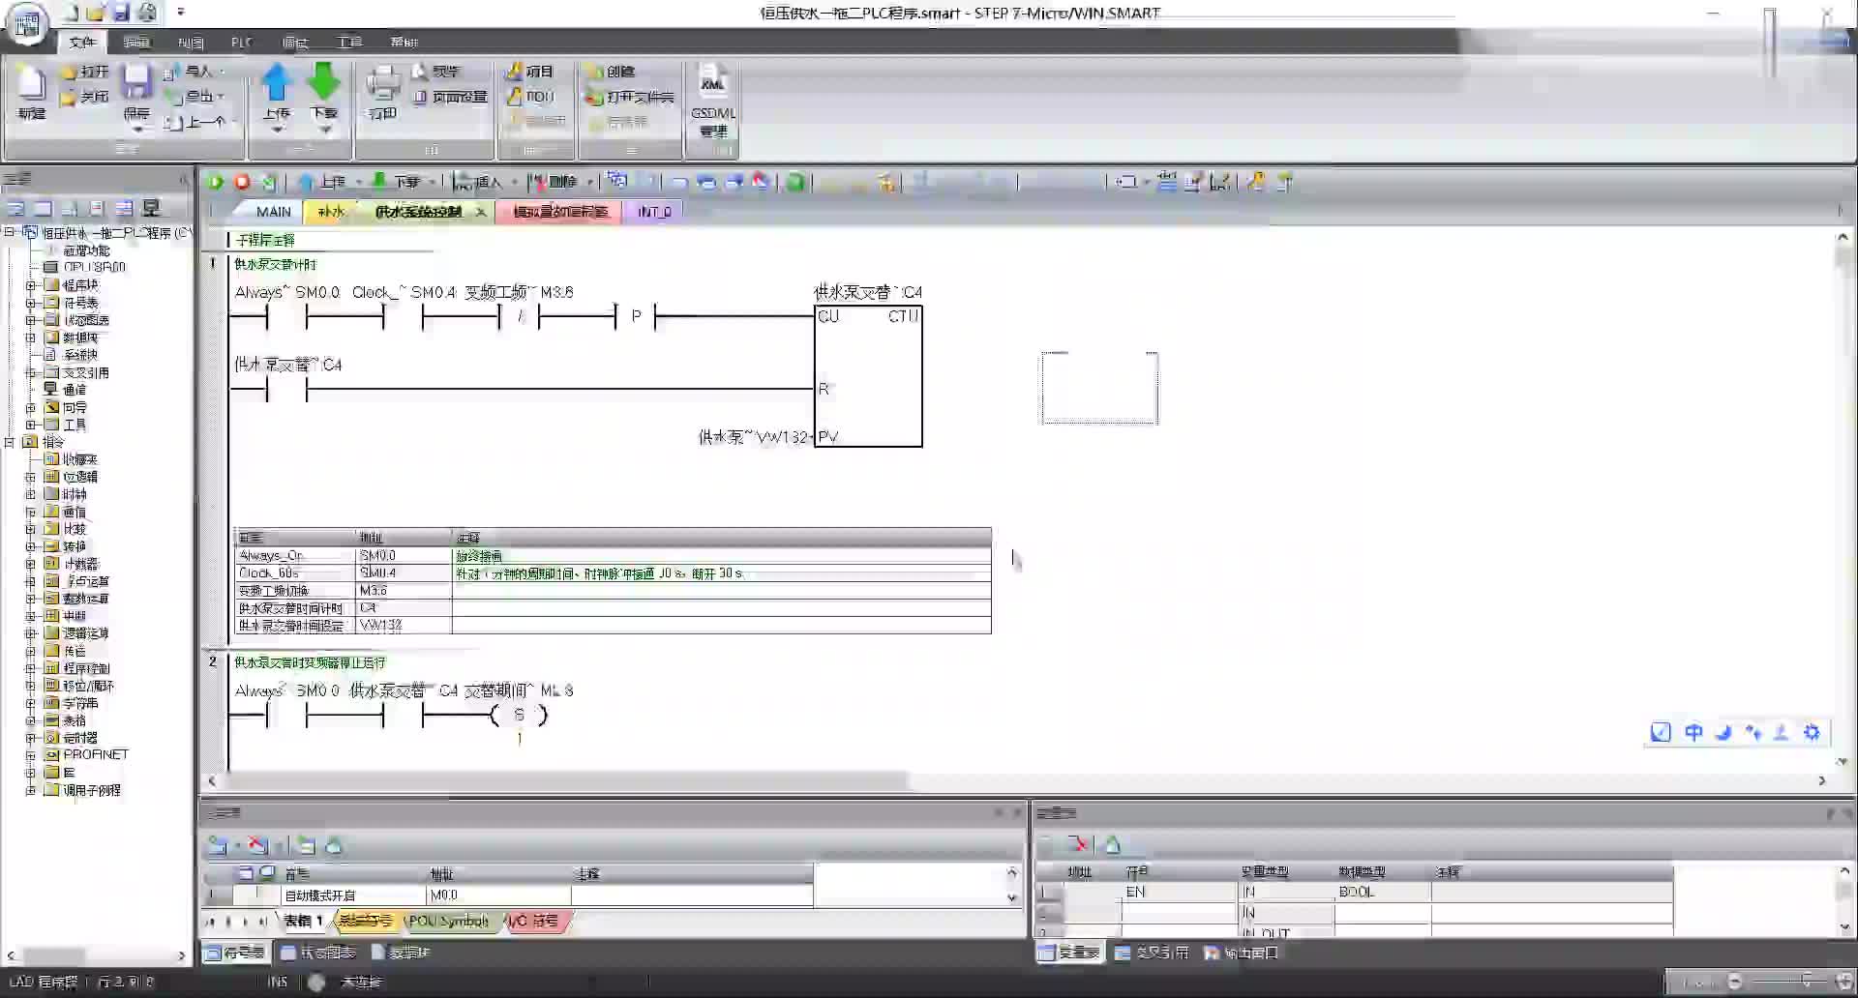Switch to the INT_0 program tab
This screenshot has width=1858, height=998.
click(654, 212)
